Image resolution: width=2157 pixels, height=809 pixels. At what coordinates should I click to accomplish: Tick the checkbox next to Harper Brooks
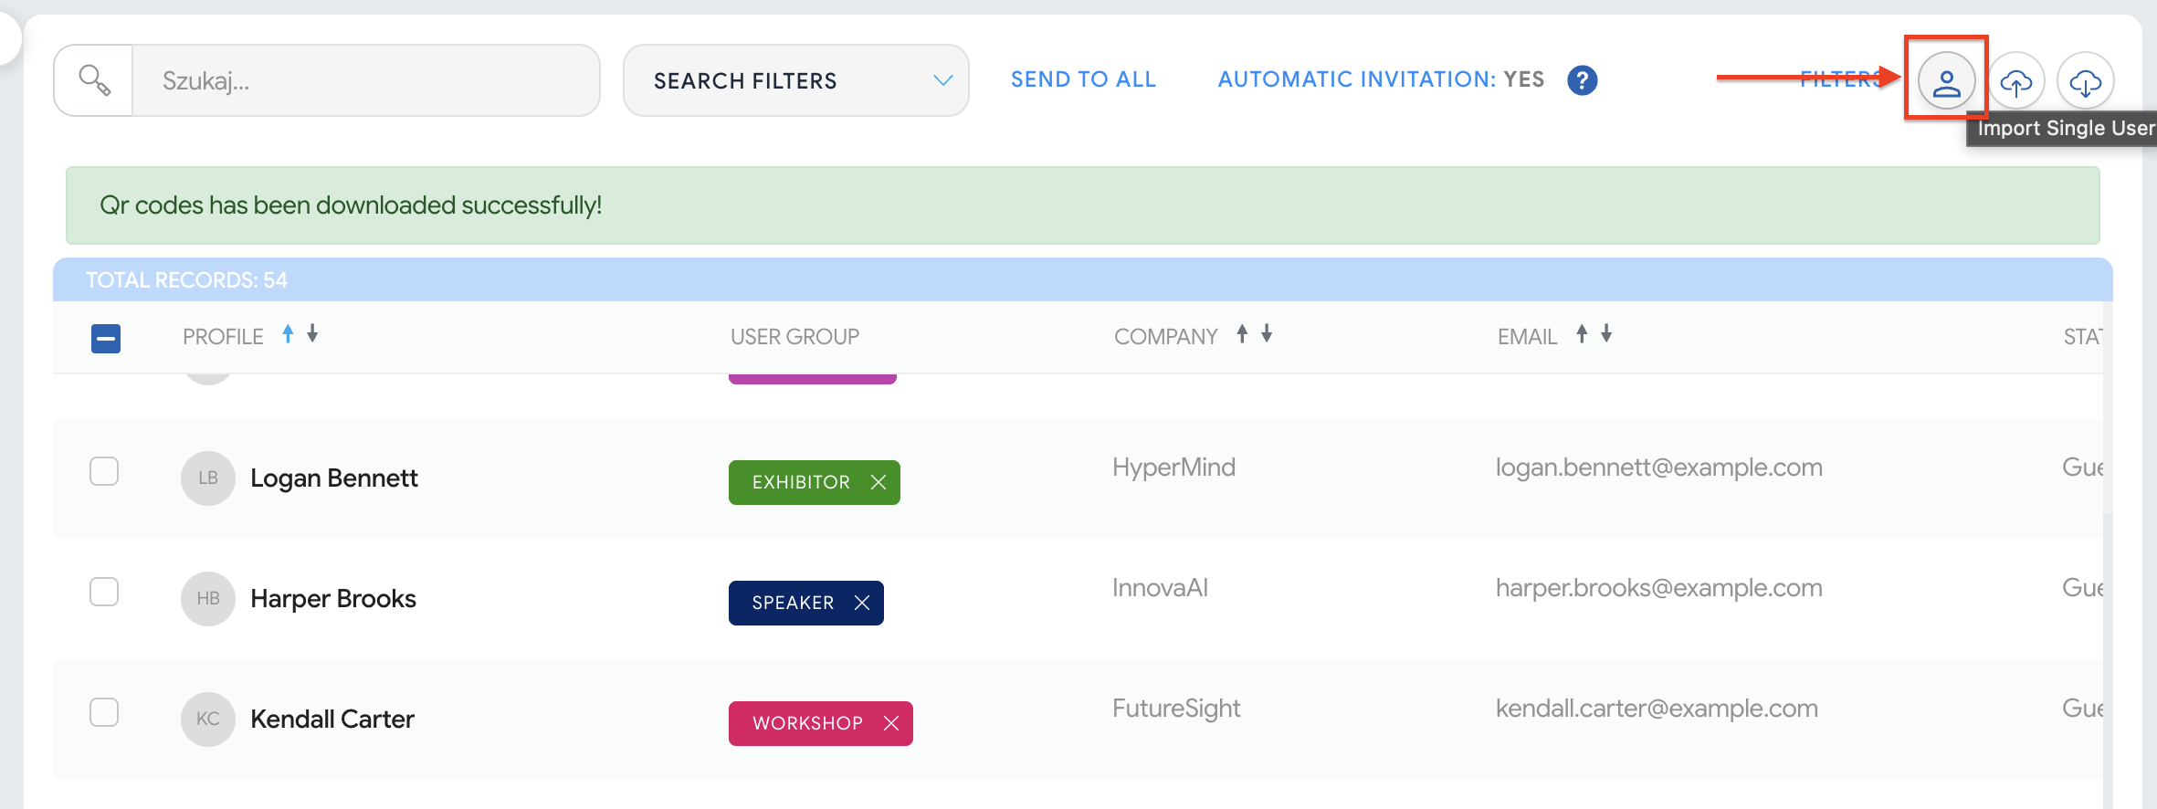pyautogui.click(x=104, y=592)
